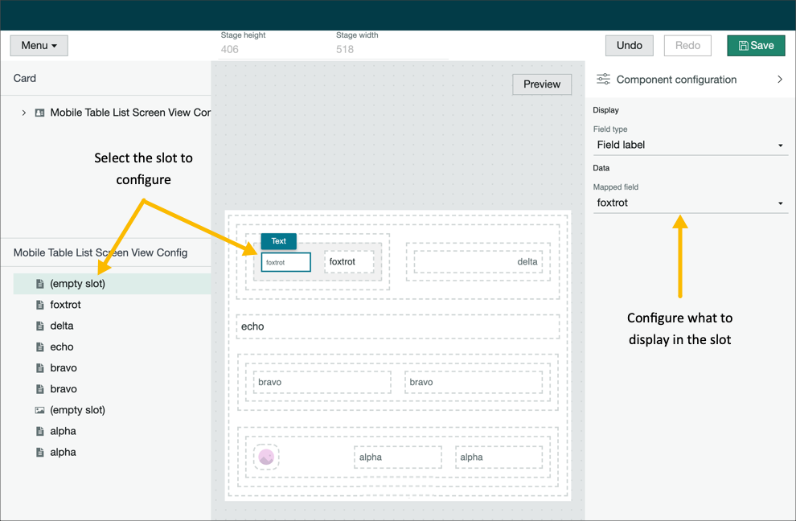The image size is (796, 521).
Task: Open the Mapped field dropdown showing foxtrot
Action: pos(690,203)
